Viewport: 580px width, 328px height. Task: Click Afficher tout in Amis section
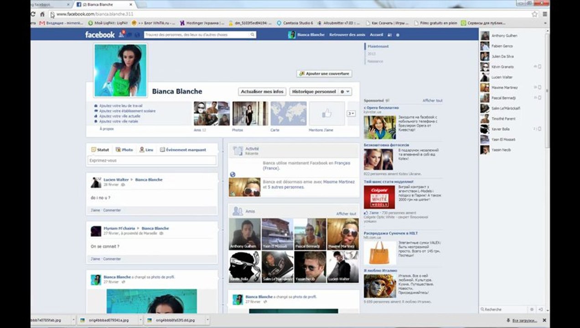pos(346,214)
